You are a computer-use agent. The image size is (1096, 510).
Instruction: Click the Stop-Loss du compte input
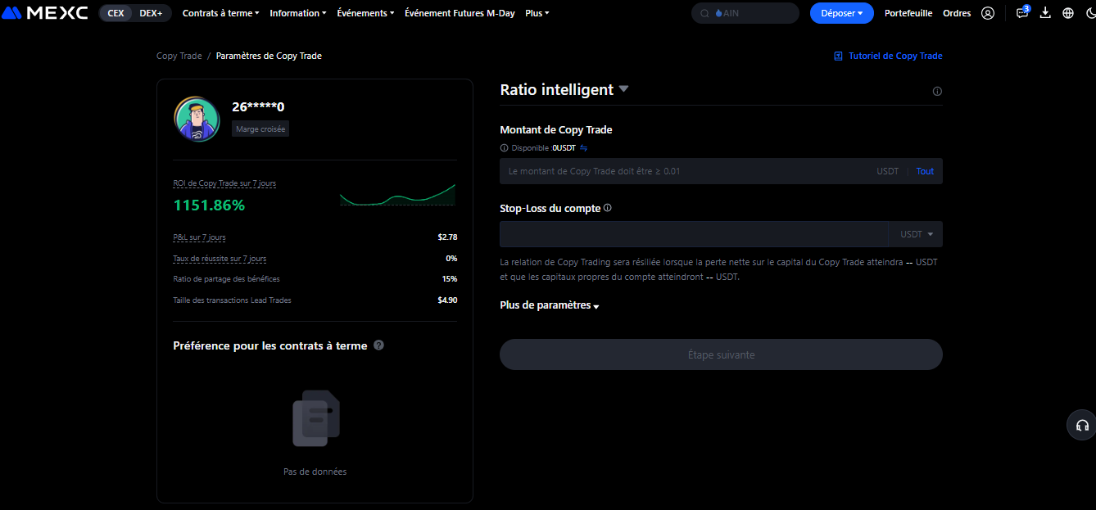694,234
